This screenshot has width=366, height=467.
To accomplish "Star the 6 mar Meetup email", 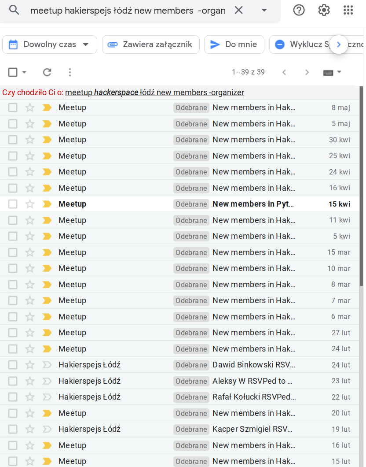I will pyautogui.click(x=30, y=316).
